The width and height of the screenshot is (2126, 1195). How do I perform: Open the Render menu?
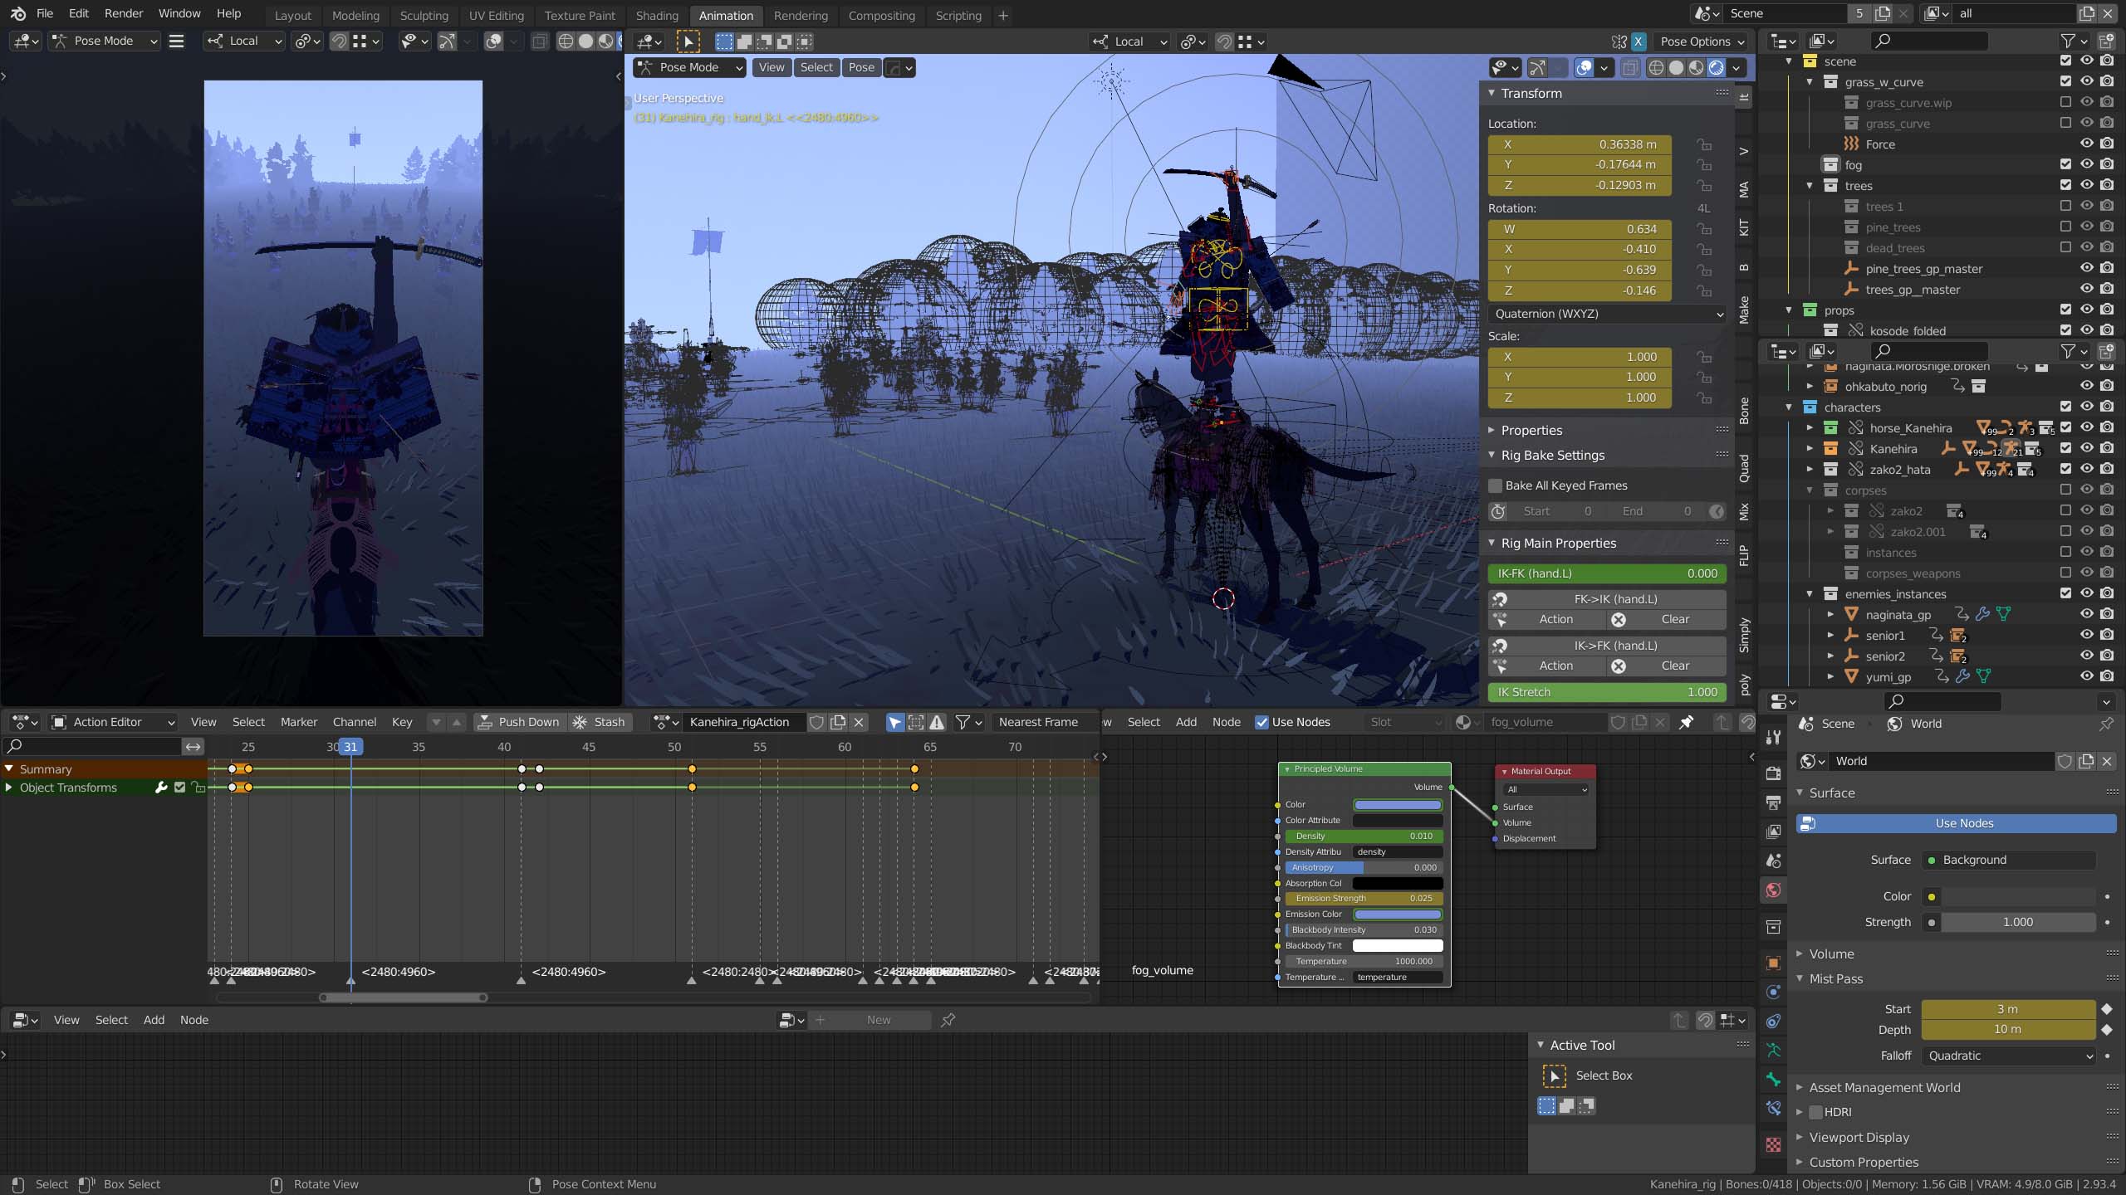click(x=124, y=13)
